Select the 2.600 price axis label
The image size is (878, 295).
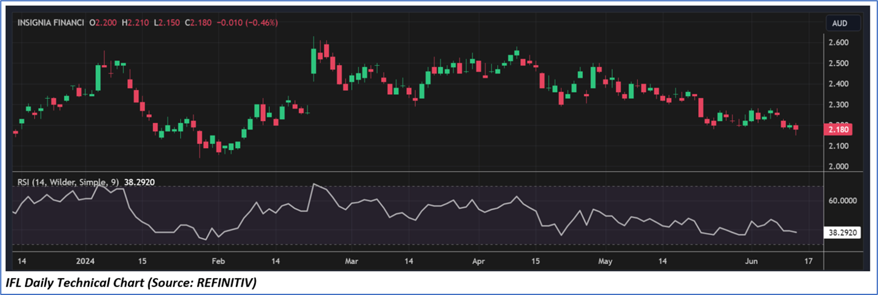click(x=838, y=42)
